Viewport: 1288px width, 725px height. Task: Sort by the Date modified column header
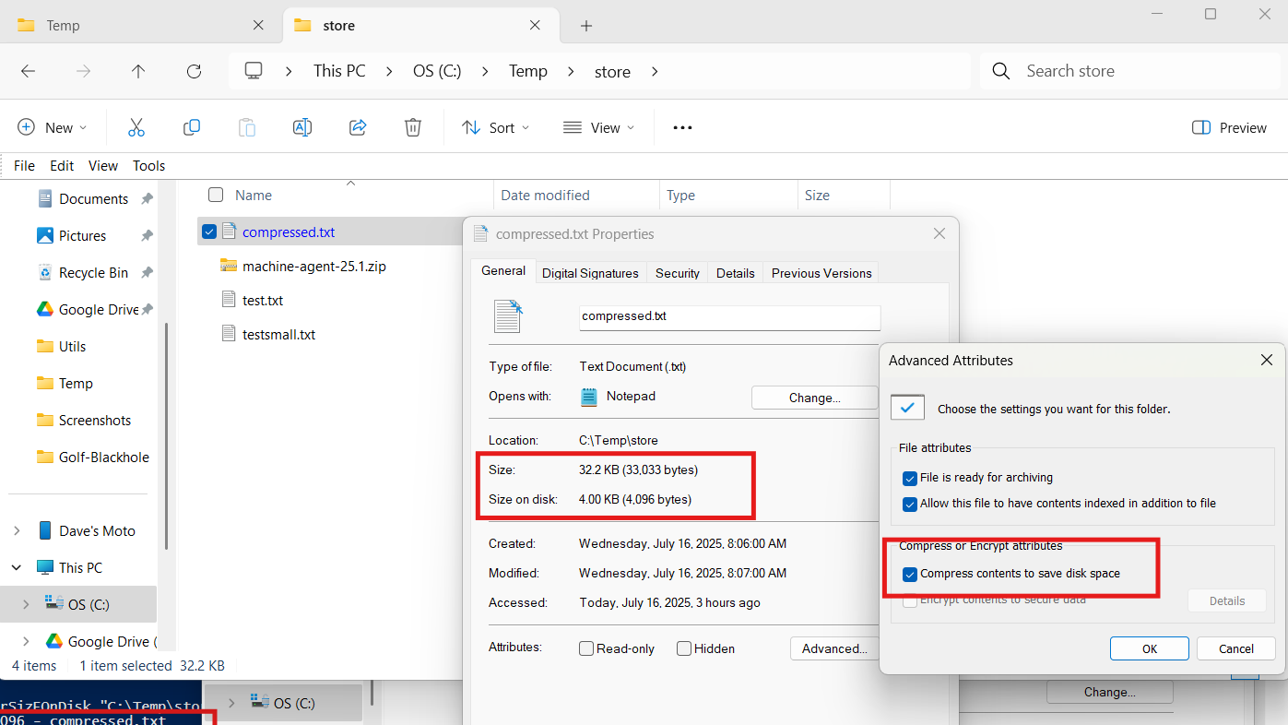point(576,195)
